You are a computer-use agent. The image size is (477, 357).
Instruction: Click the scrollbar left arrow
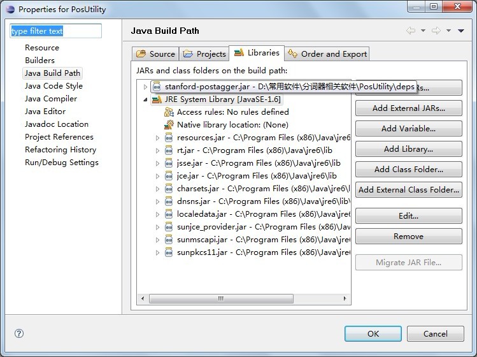(x=143, y=298)
